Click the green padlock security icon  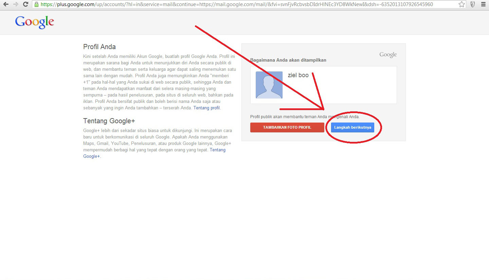(37, 4)
